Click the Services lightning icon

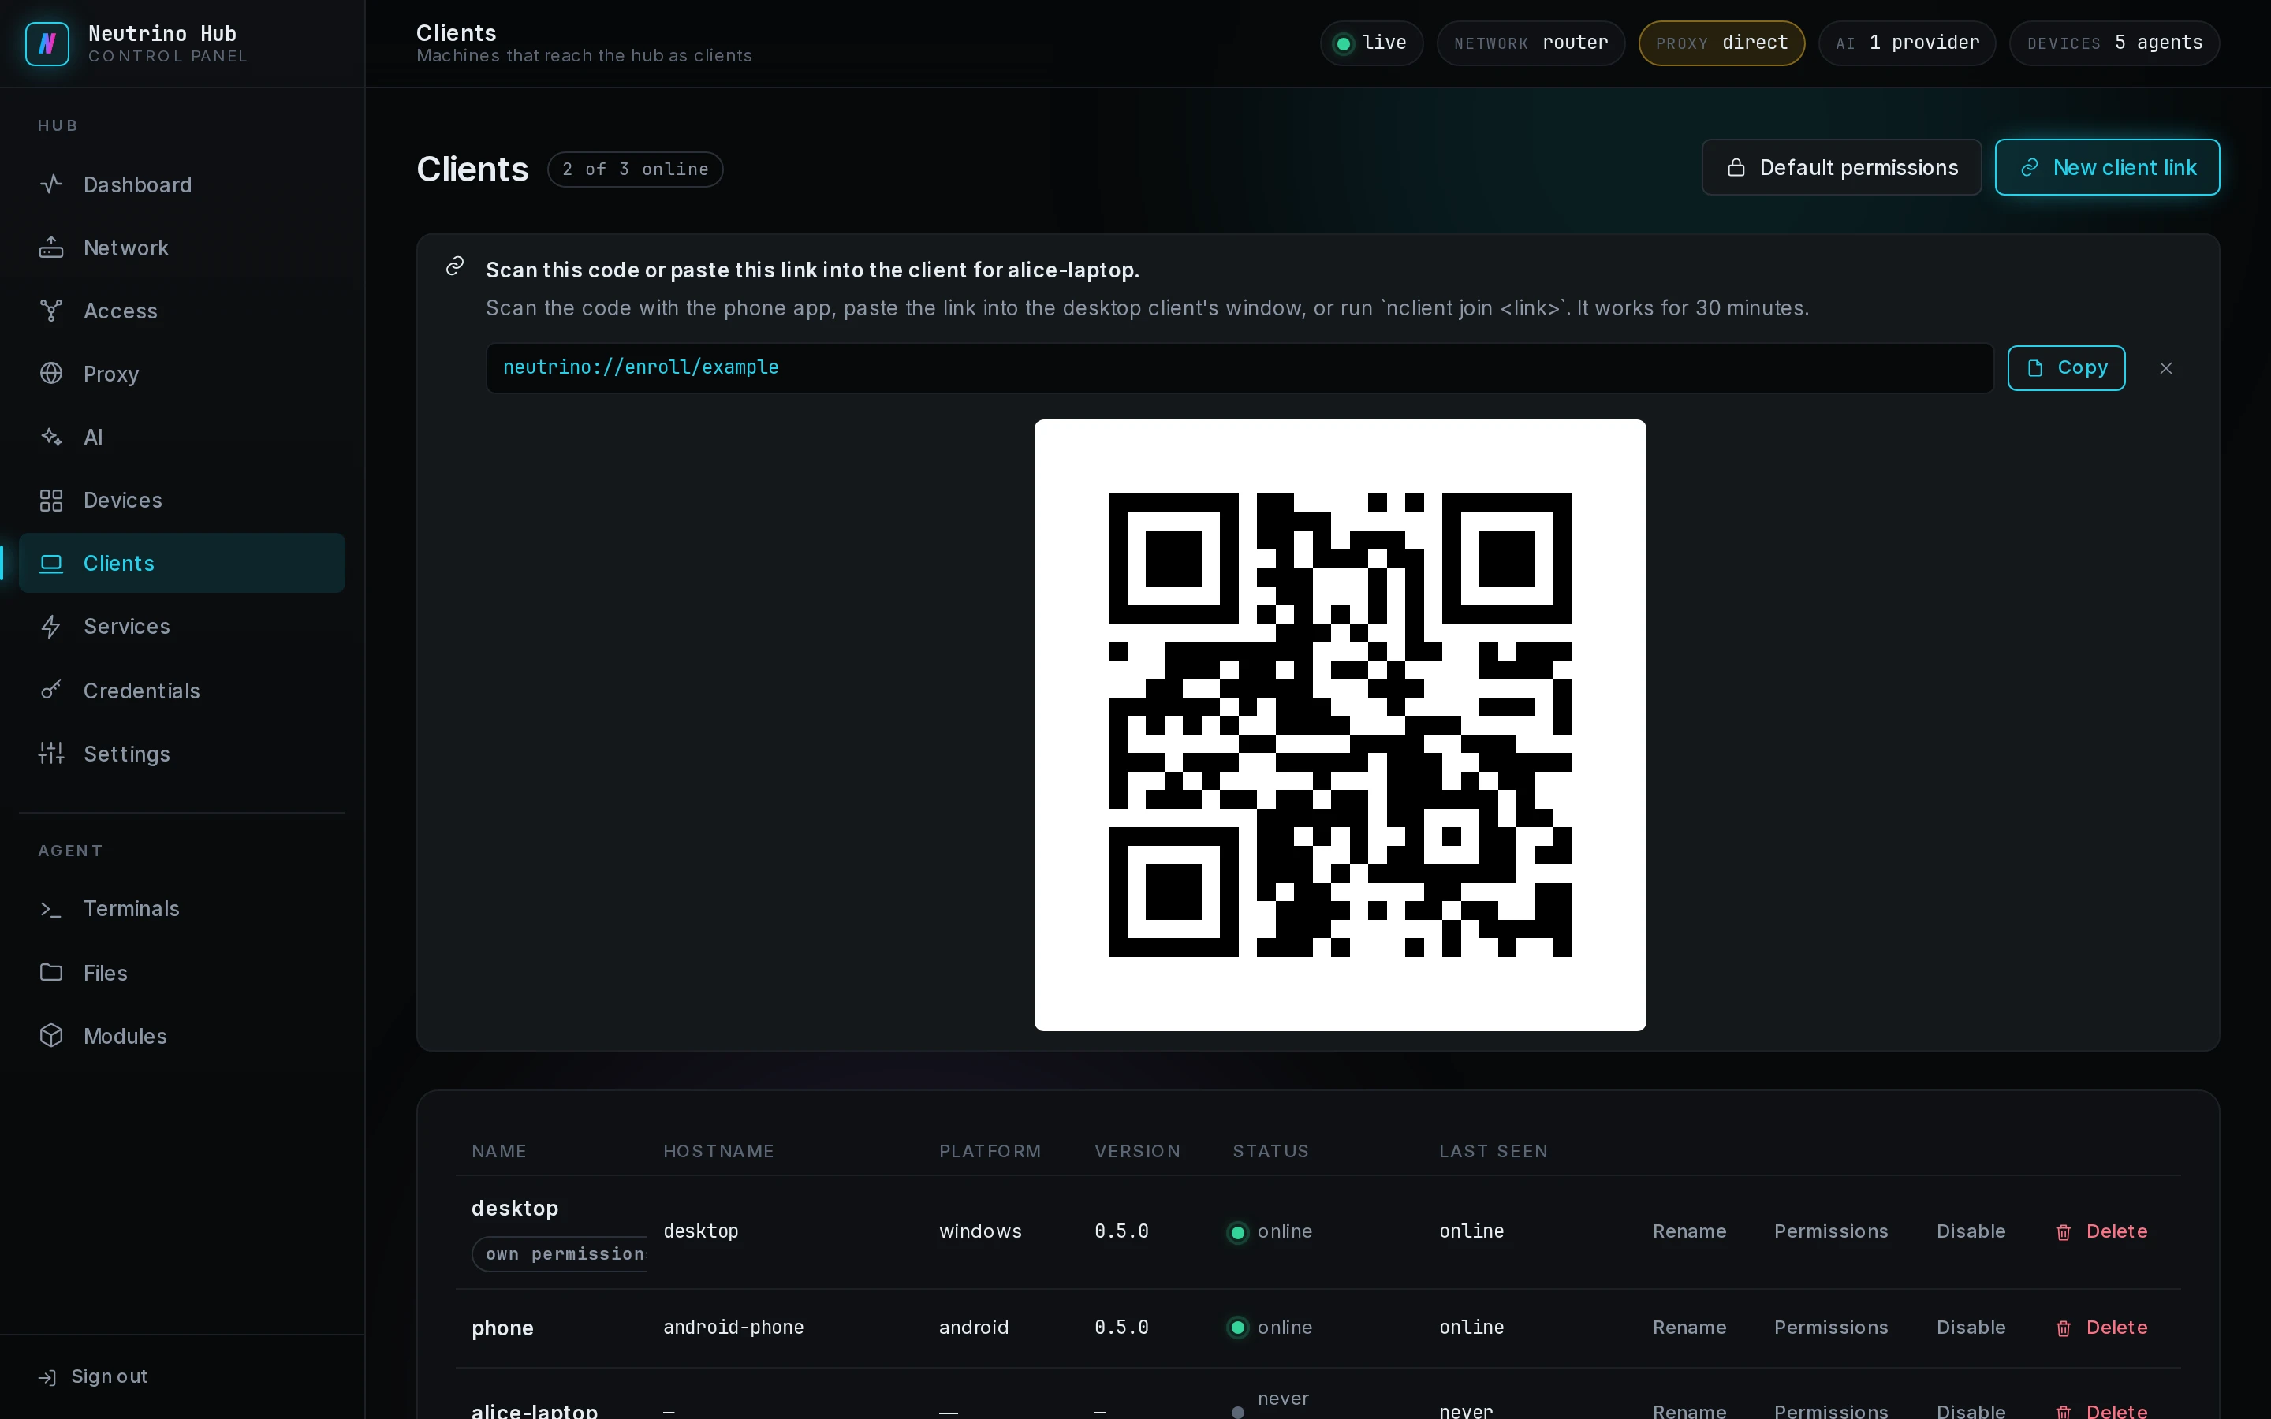click(51, 626)
